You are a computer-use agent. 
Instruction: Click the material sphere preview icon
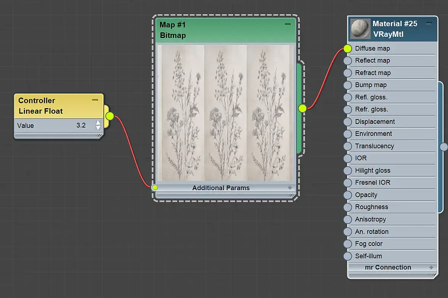[x=360, y=28]
